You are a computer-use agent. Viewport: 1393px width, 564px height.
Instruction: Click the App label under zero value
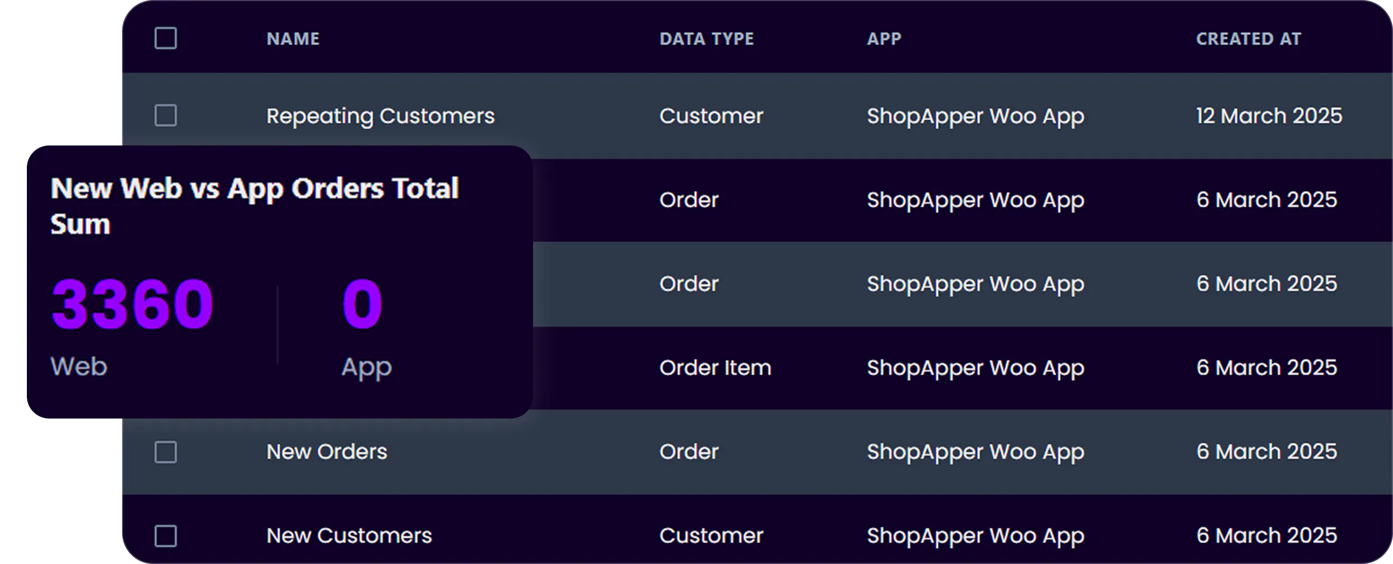(x=367, y=368)
